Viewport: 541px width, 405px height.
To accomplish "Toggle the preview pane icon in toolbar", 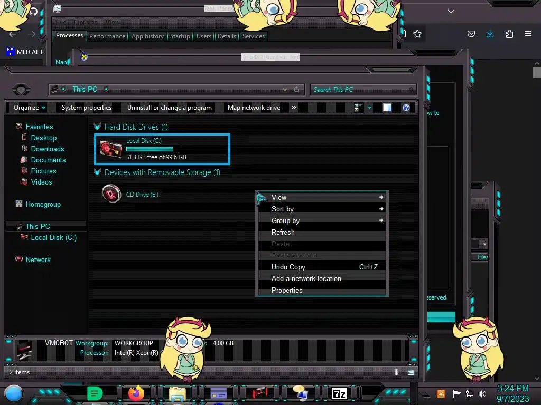I will pos(387,108).
